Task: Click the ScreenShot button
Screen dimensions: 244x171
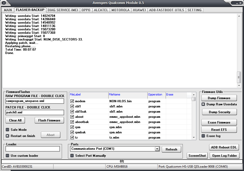Action: [197, 156]
